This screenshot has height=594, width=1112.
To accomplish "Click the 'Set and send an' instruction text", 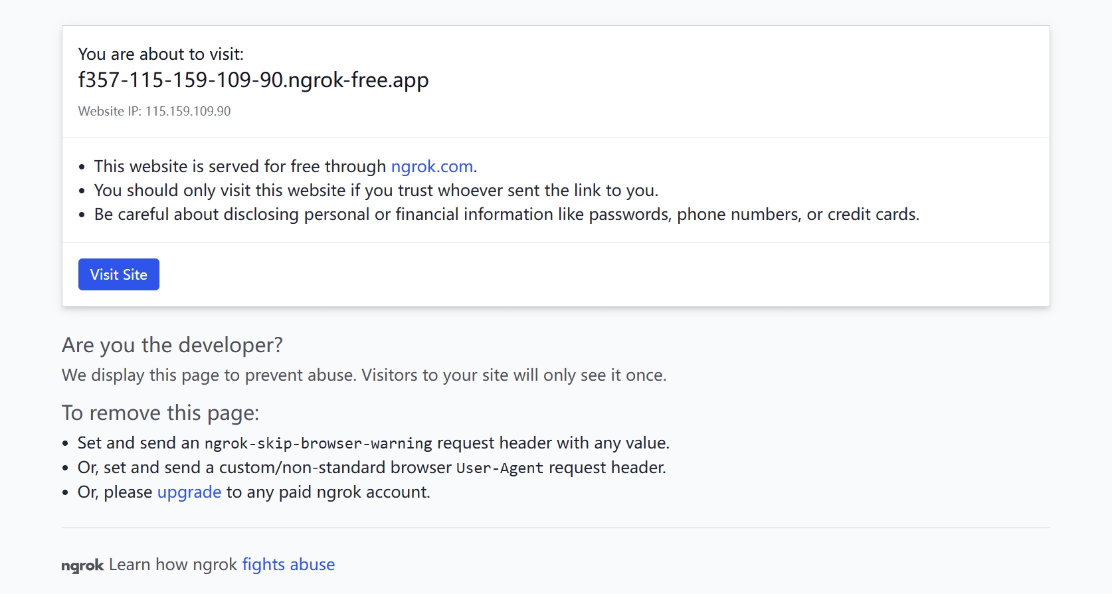I will (x=138, y=443).
